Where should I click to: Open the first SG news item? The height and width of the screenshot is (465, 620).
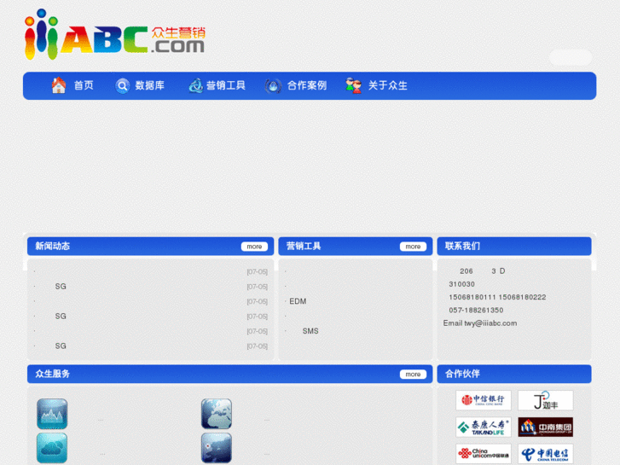(x=61, y=287)
